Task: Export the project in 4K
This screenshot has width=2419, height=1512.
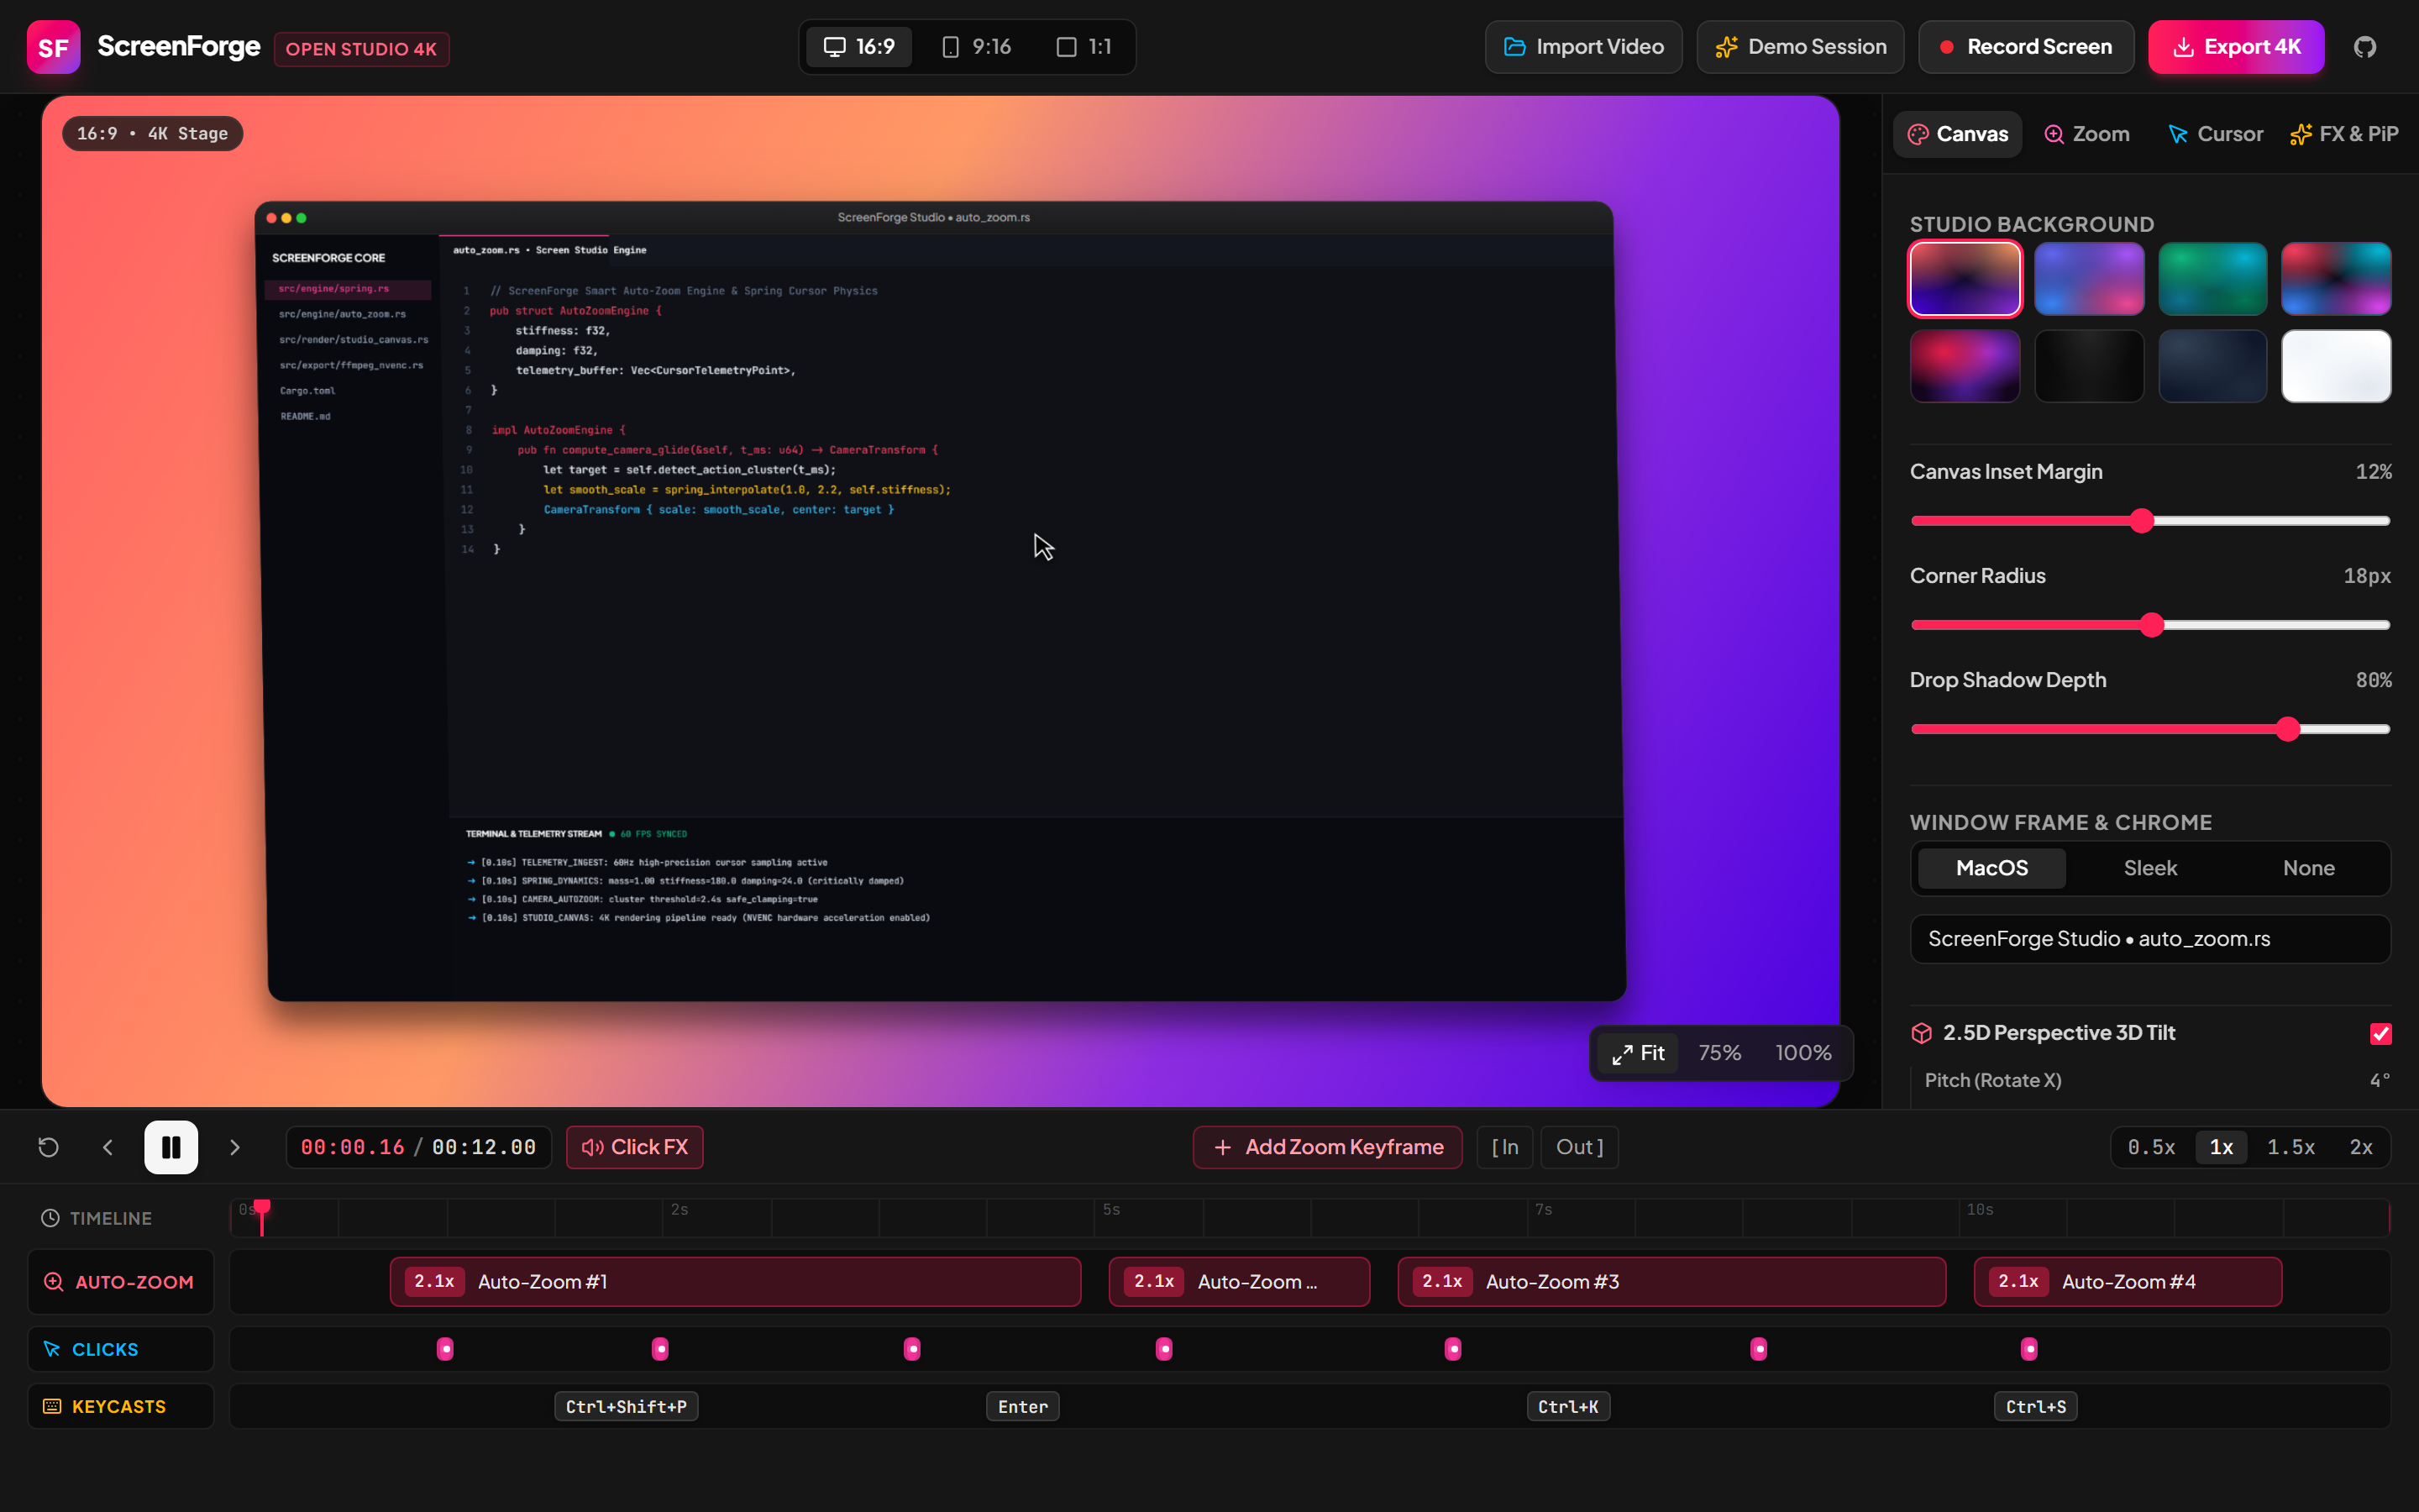Action: pos(2236,47)
